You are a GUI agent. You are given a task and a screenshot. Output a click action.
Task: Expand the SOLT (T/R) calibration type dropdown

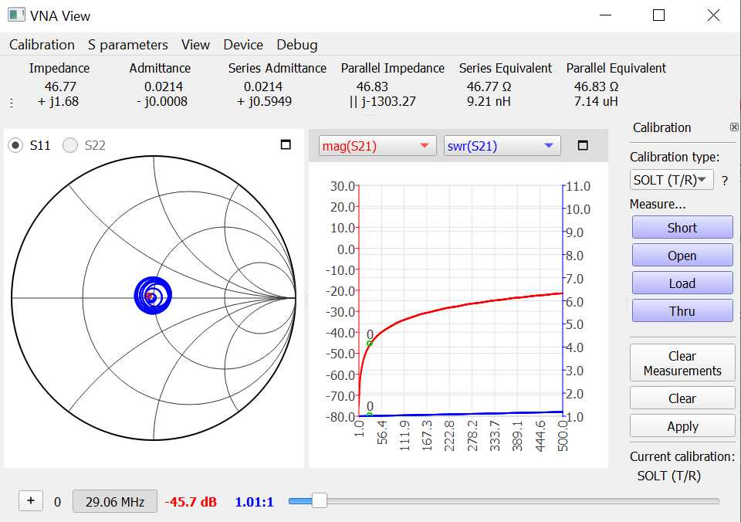[671, 180]
